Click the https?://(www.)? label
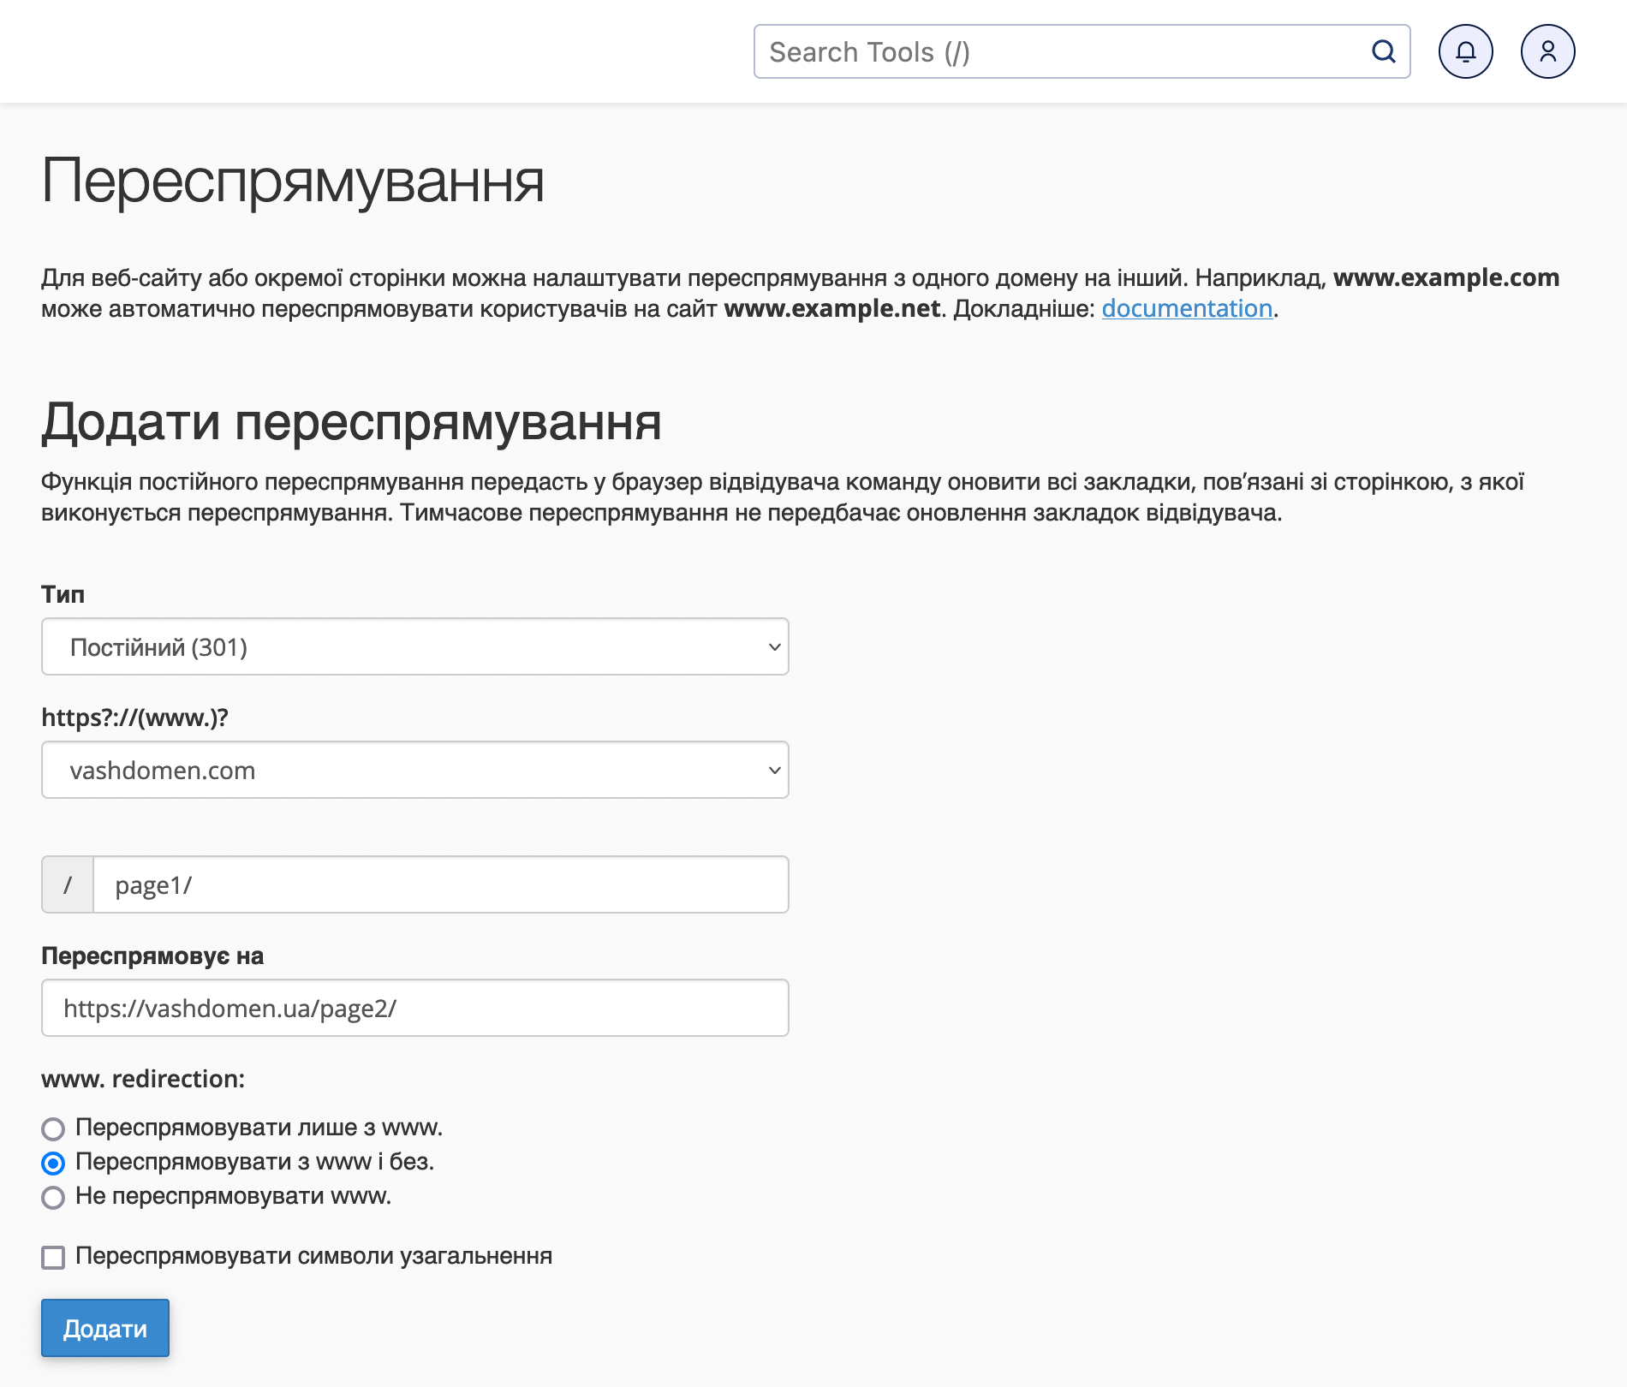This screenshot has width=1627, height=1387. pos(135,717)
